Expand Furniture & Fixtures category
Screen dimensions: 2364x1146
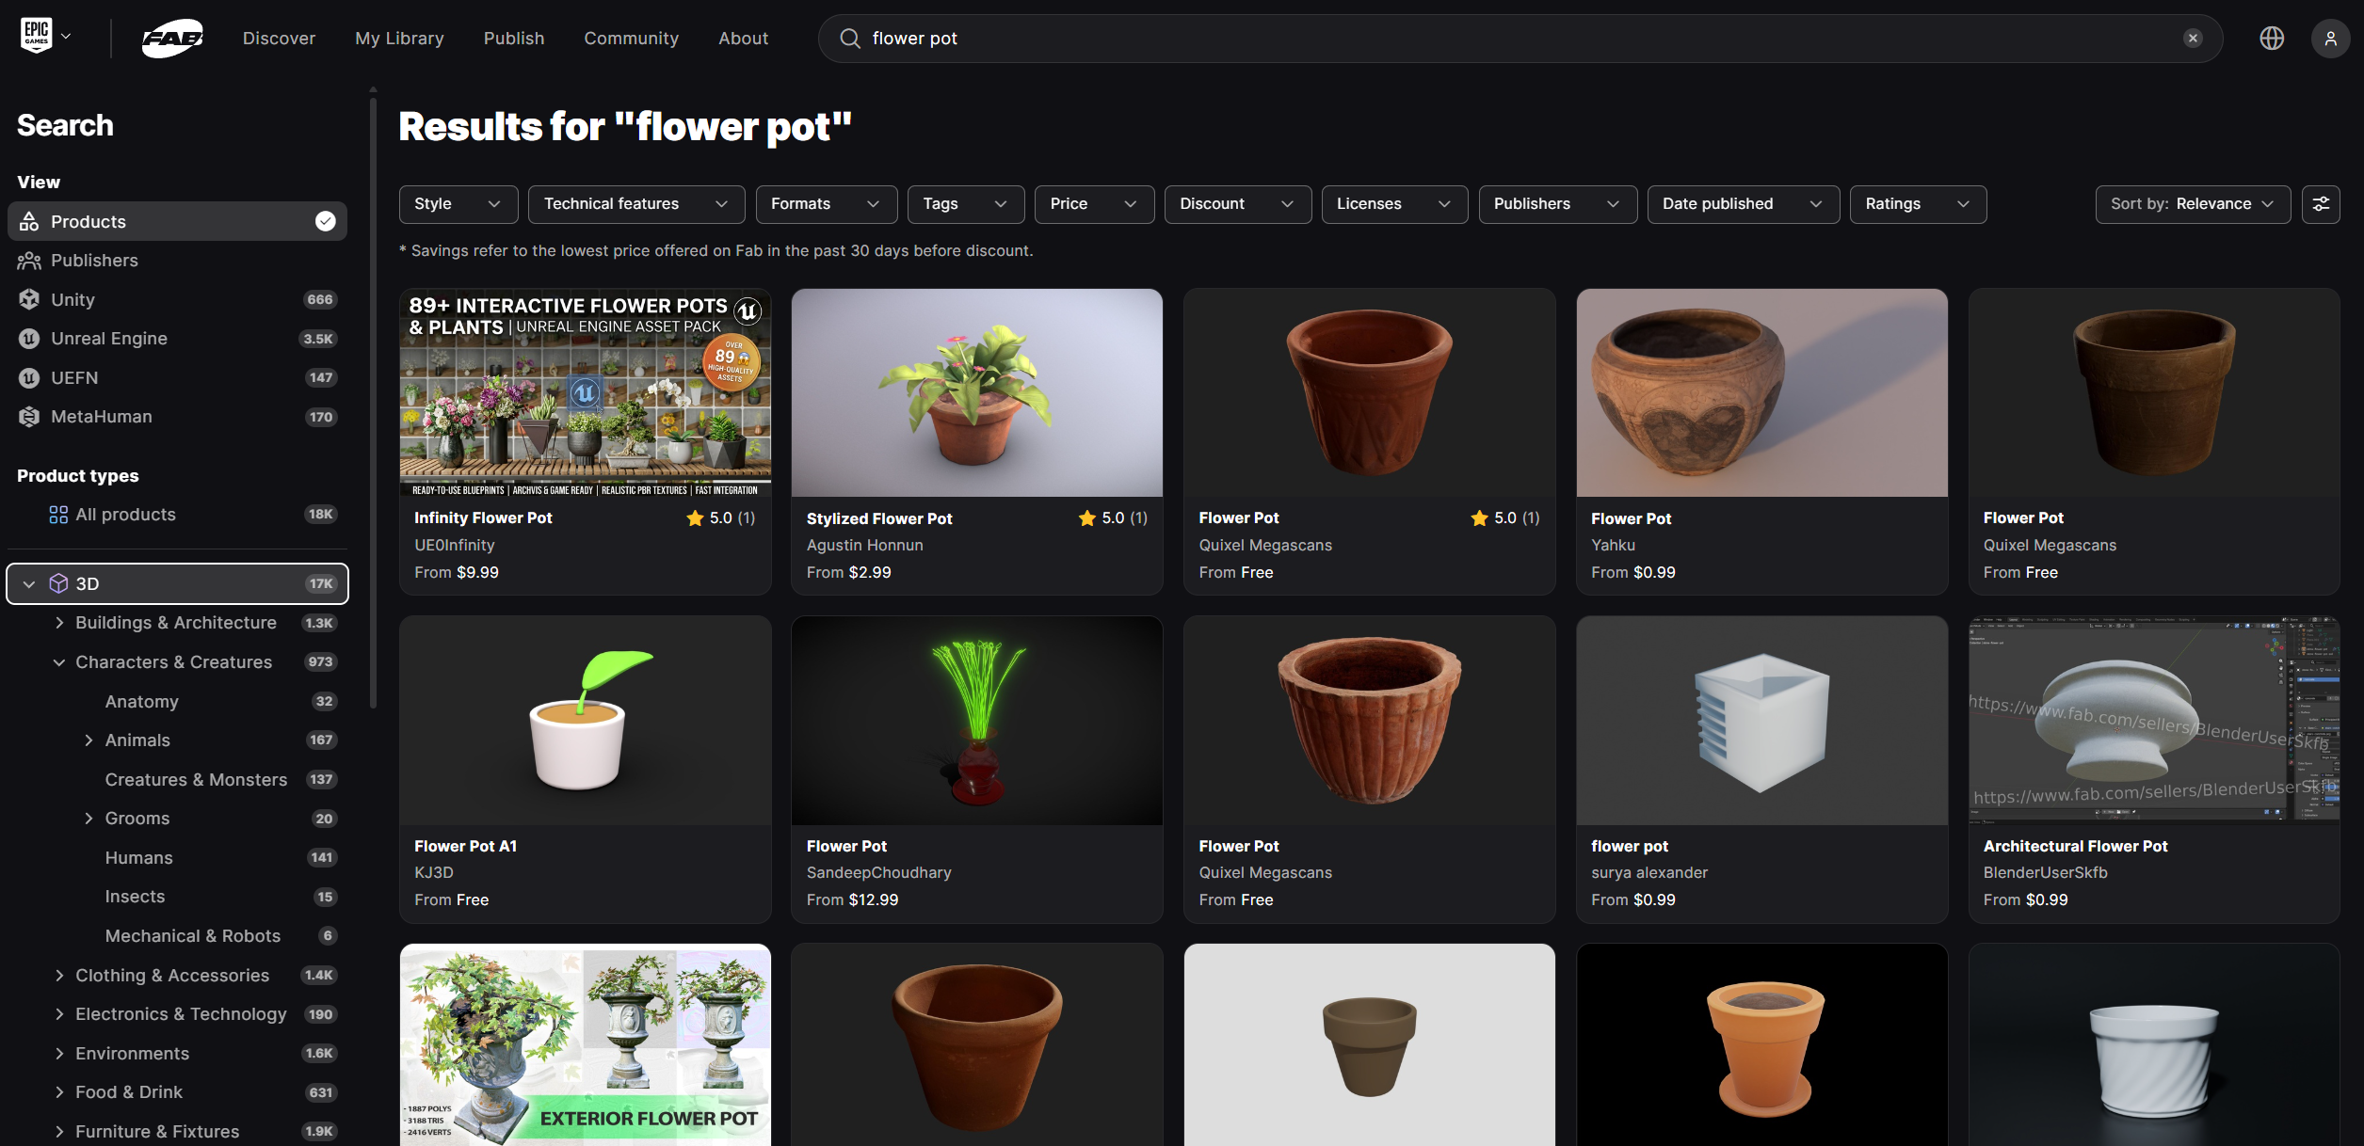pyautogui.click(x=59, y=1132)
